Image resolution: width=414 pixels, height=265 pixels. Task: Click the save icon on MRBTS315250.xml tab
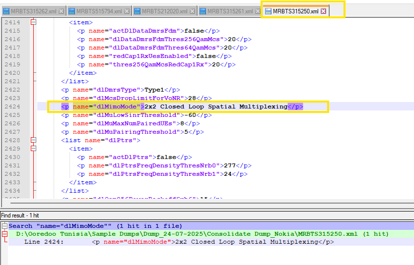point(268,11)
